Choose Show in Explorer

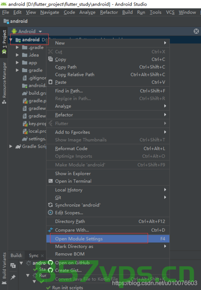(x=108, y=174)
